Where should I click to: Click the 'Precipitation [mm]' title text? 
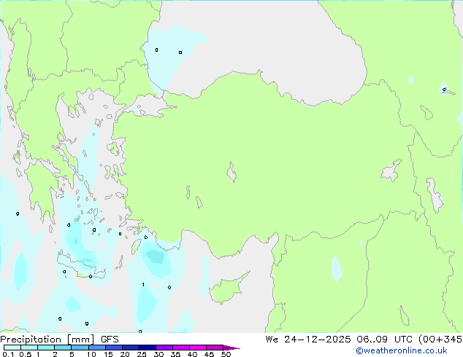point(47,340)
